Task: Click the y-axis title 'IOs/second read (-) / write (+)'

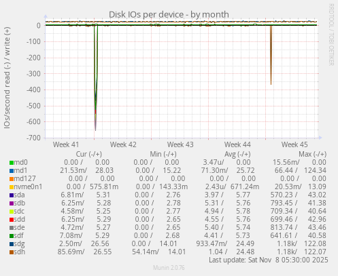Action: point(7,78)
